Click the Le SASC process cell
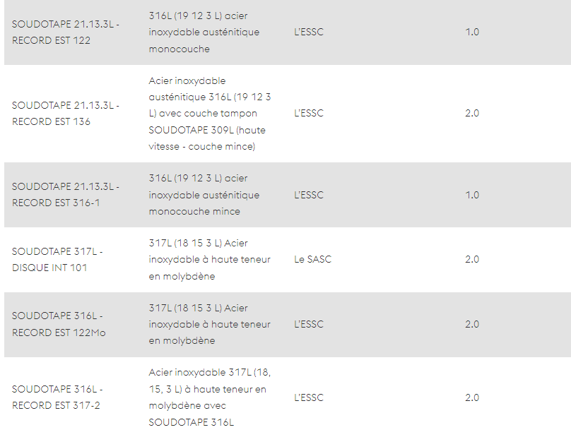571x437 pixels. (x=313, y=259)
